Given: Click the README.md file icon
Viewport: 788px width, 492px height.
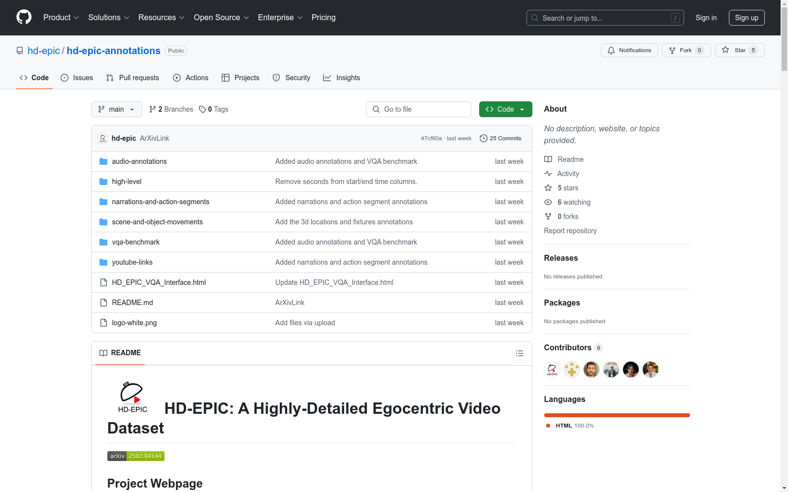Looking at the screenshot, I should coord(103,303).
